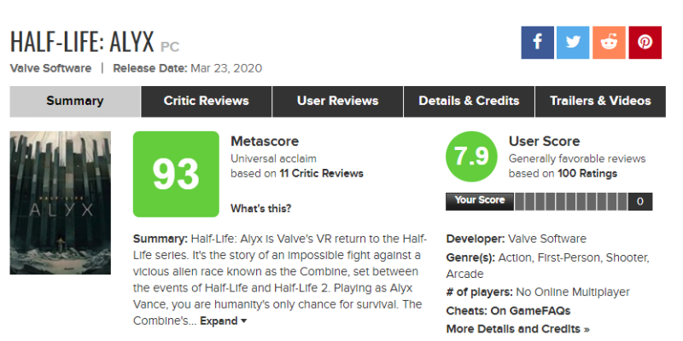683x341 pixels.
Task: Set a rating on Your Score bar
Action: pos(571,201)
